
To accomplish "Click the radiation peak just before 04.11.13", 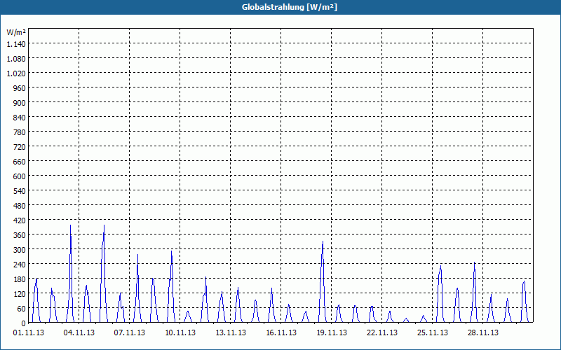I will click(71, 273).
